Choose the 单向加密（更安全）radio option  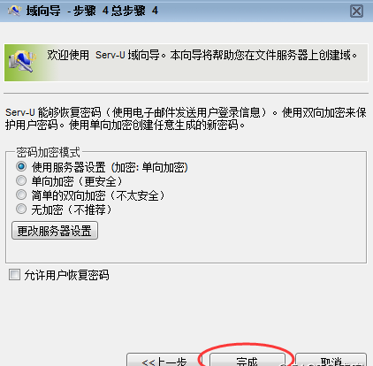coord(21,180)
